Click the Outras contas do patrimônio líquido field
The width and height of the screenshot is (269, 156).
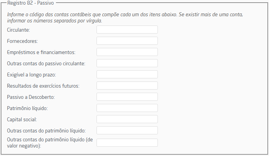pos(127,131)
